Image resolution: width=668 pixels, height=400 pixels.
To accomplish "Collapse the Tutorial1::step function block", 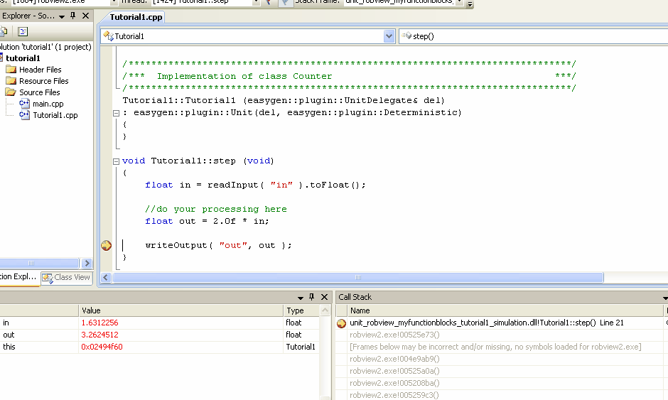I will (116, 161).
